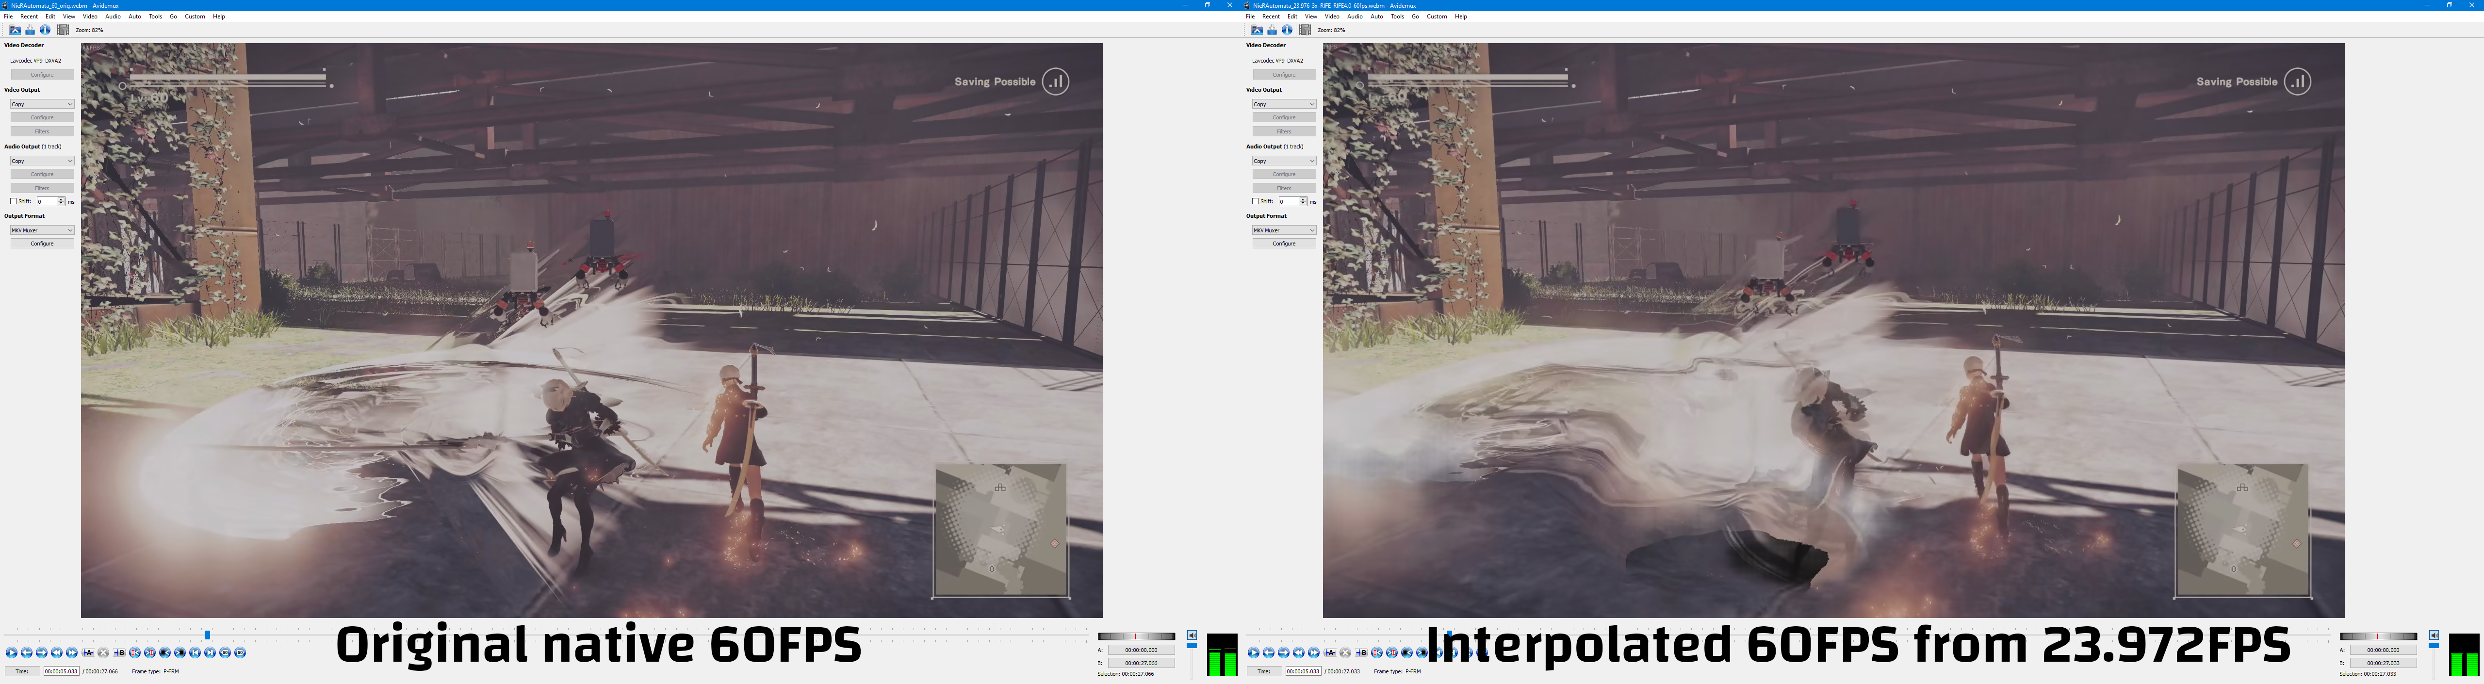Viewport: 2484px width, 684px height.
Task: Search next black frame, left window
Action: coord(180,652)
